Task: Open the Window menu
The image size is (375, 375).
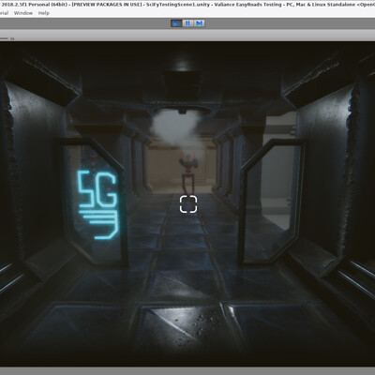Action: (x=23, y=13)
